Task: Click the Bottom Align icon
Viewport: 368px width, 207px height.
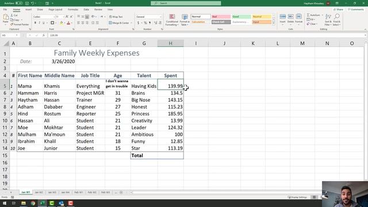Action: [87, 17]
